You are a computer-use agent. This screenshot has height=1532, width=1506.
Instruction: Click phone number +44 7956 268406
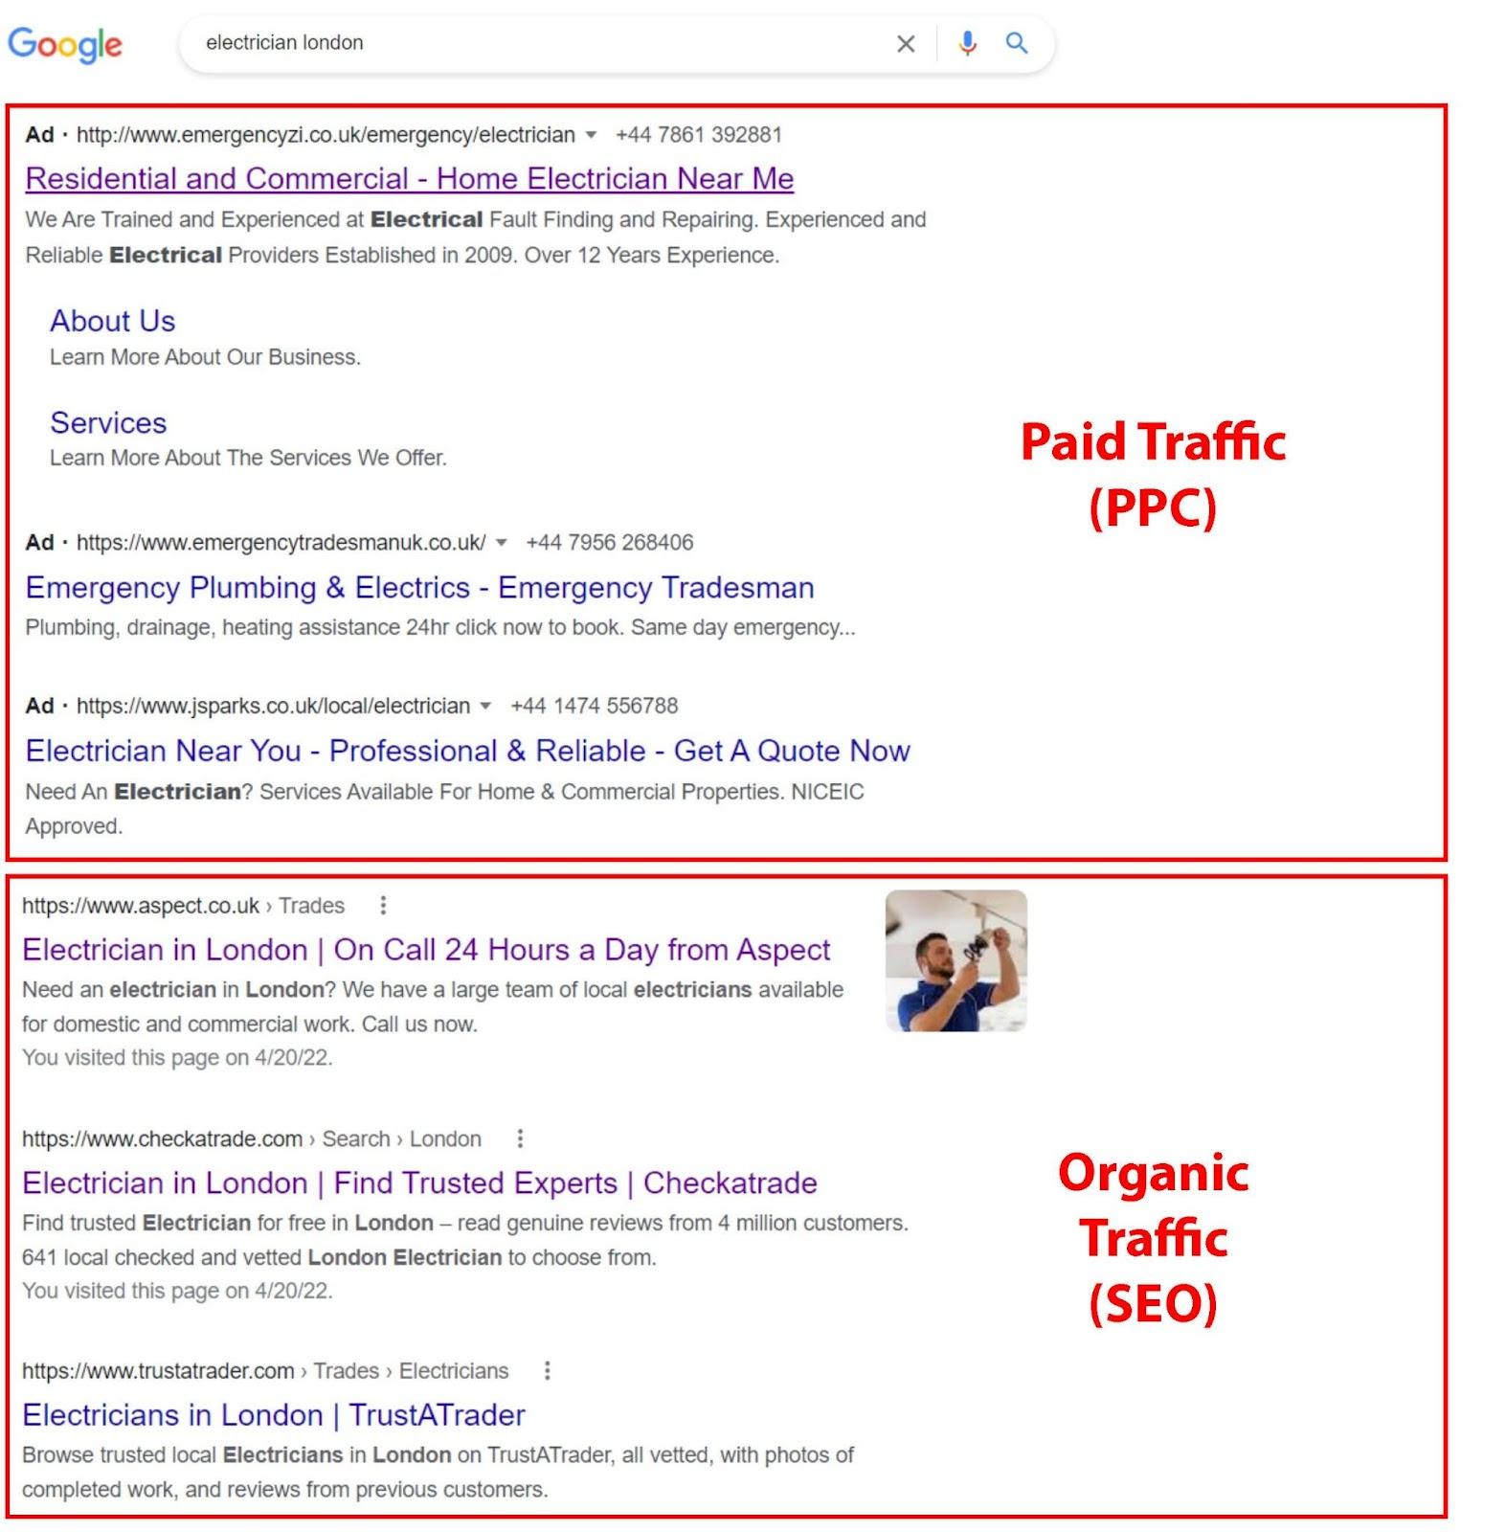[x=610, y=543]
